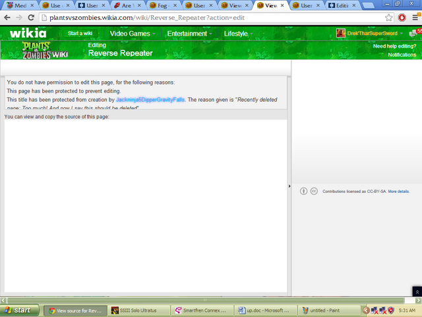Click the Start a wiki button
The width and height of the screenshot is (422, 317).
pos(80,34)
